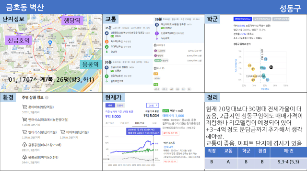Click the bus icon atop right 36분 route

pyautogui.click(x=157, y=24)
